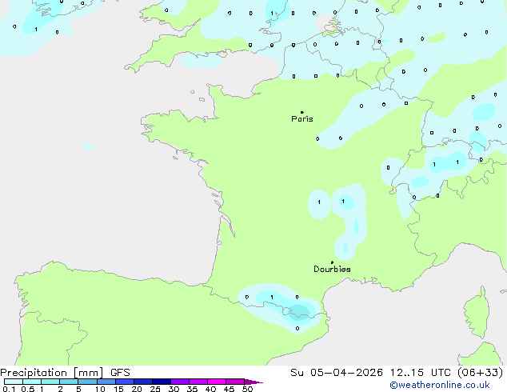Image resolution: width=507 pixels, height=392 pixels.
Task: Click the 10 to 15 mm legend swatch
Action: [x=106, y=382]
